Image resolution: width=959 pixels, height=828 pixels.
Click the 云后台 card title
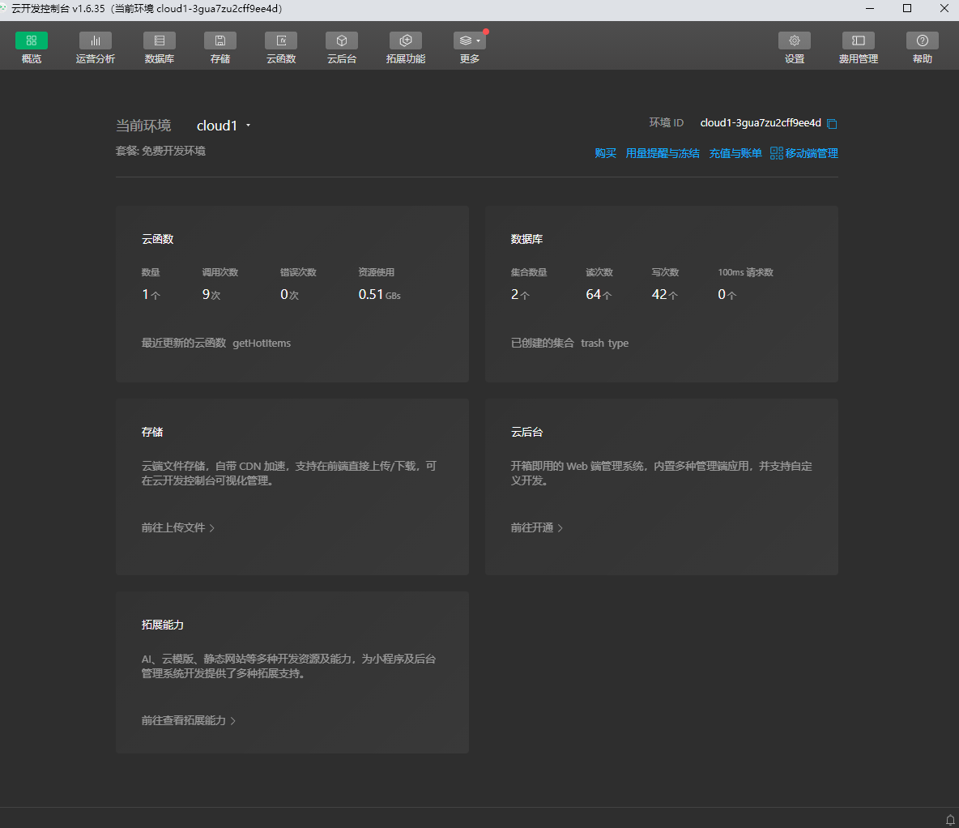[x=526, y=432]
